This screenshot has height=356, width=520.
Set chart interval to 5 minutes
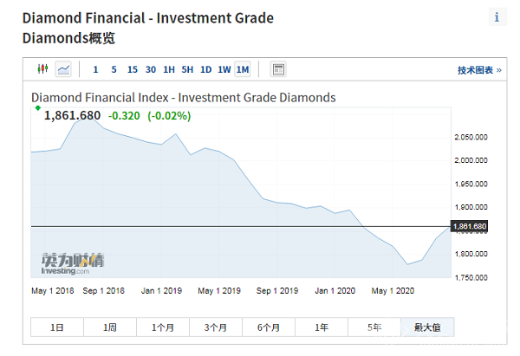tap(114, 69)
